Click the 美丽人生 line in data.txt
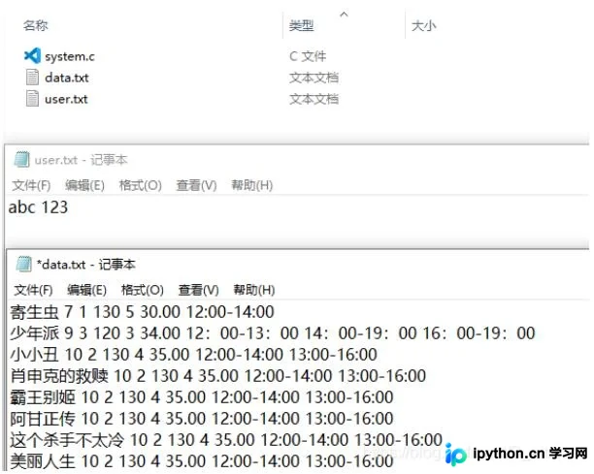 tap(202, 460)
